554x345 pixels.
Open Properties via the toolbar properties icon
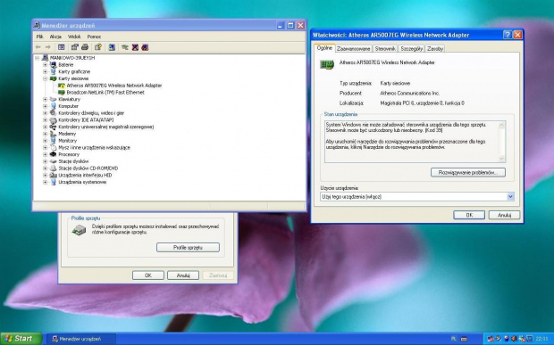point(74,47)
